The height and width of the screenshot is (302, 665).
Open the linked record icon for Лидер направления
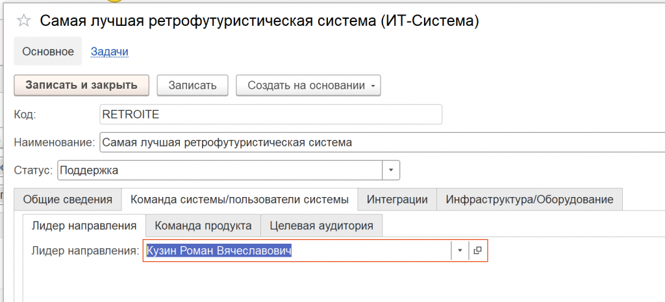coord(478,251)
